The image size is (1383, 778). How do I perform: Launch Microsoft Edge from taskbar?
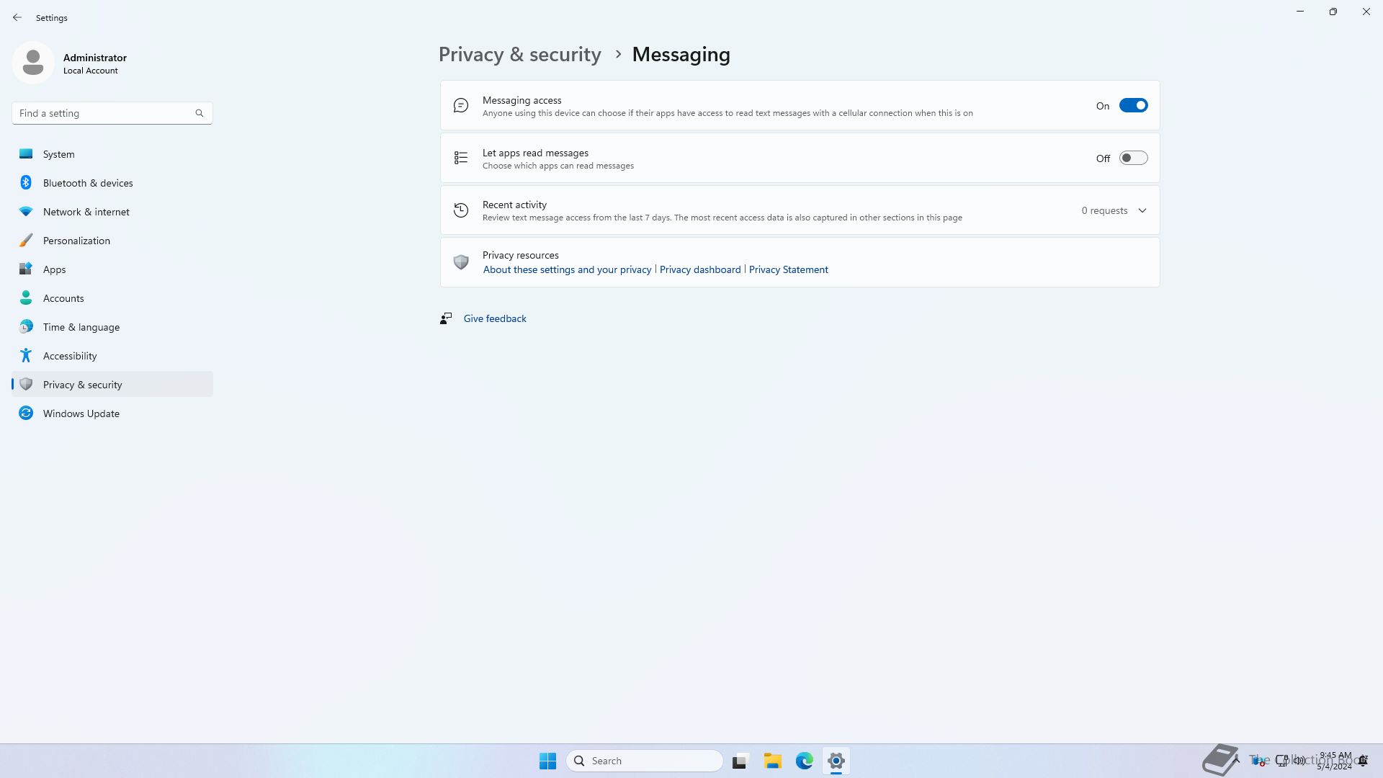click(x=805, y=761)
